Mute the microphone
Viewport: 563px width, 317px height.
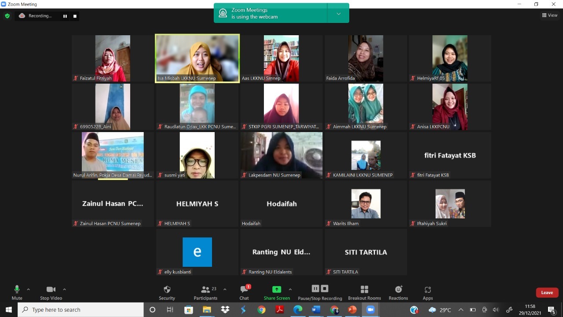coord(17,292)
